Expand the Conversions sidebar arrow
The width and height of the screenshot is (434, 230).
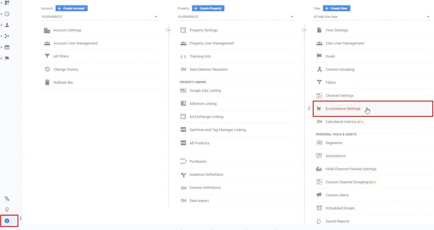point(1,58)
